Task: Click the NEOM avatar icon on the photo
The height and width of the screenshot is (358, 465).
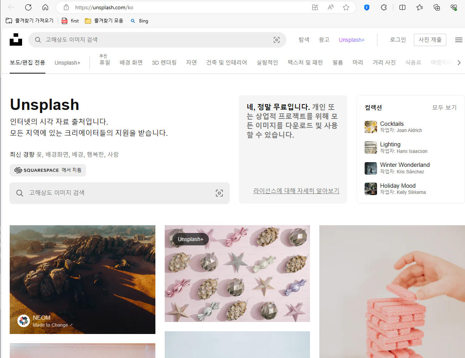Action: tap(24, 321)
